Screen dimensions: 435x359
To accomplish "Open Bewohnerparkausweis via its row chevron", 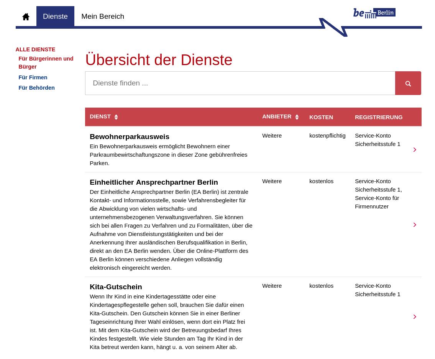I will [415, 149].
